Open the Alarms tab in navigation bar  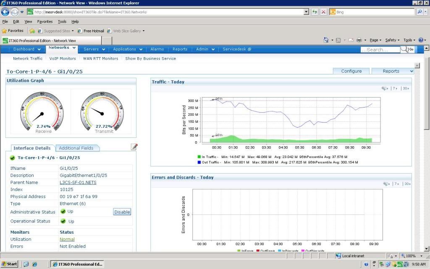[x=157, y=49]
